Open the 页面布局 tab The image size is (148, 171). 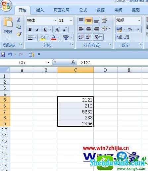pyautogui.click(x=62, y=10)
